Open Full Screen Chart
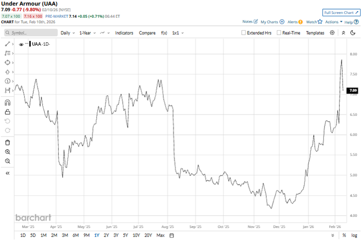The height and width of the screenshot is (241, 362). (x=341, y=13)
